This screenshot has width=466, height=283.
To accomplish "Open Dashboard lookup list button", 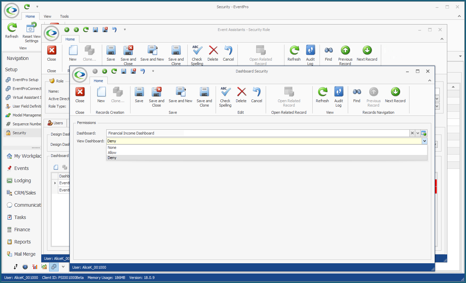I will click(x=424, y=133).
